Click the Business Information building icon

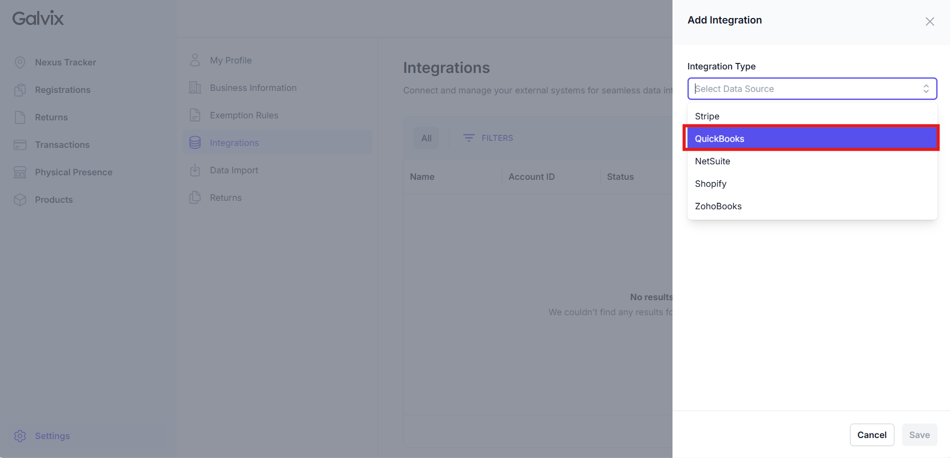click(195, 88)
